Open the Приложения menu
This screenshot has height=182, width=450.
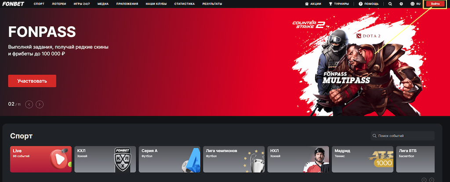click(127, 4)
